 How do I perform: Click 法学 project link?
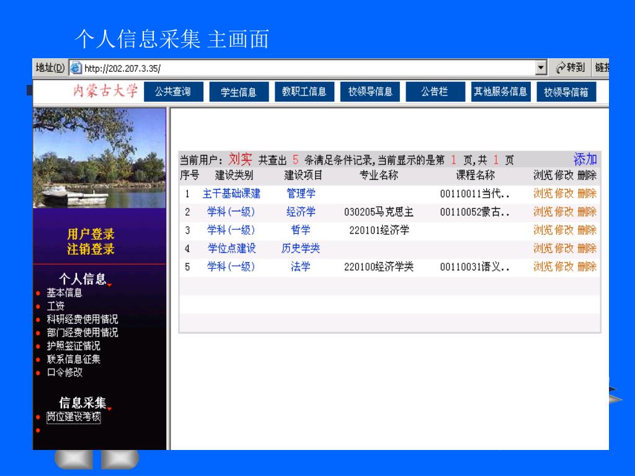coord(301,267)
